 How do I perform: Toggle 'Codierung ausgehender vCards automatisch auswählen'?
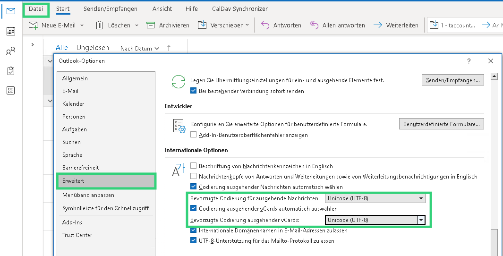point(193,208)
